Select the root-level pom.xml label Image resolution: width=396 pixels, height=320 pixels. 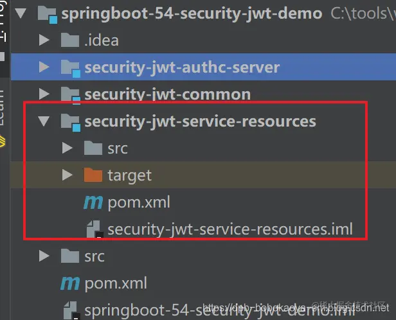[x=116, y=283]
